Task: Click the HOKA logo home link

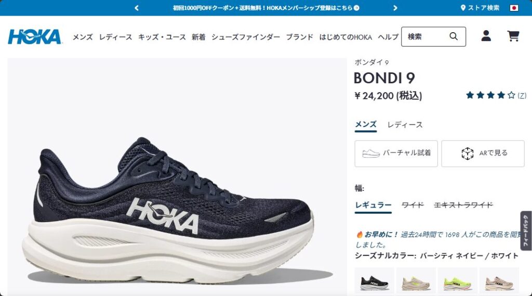Action: [35, 37]
